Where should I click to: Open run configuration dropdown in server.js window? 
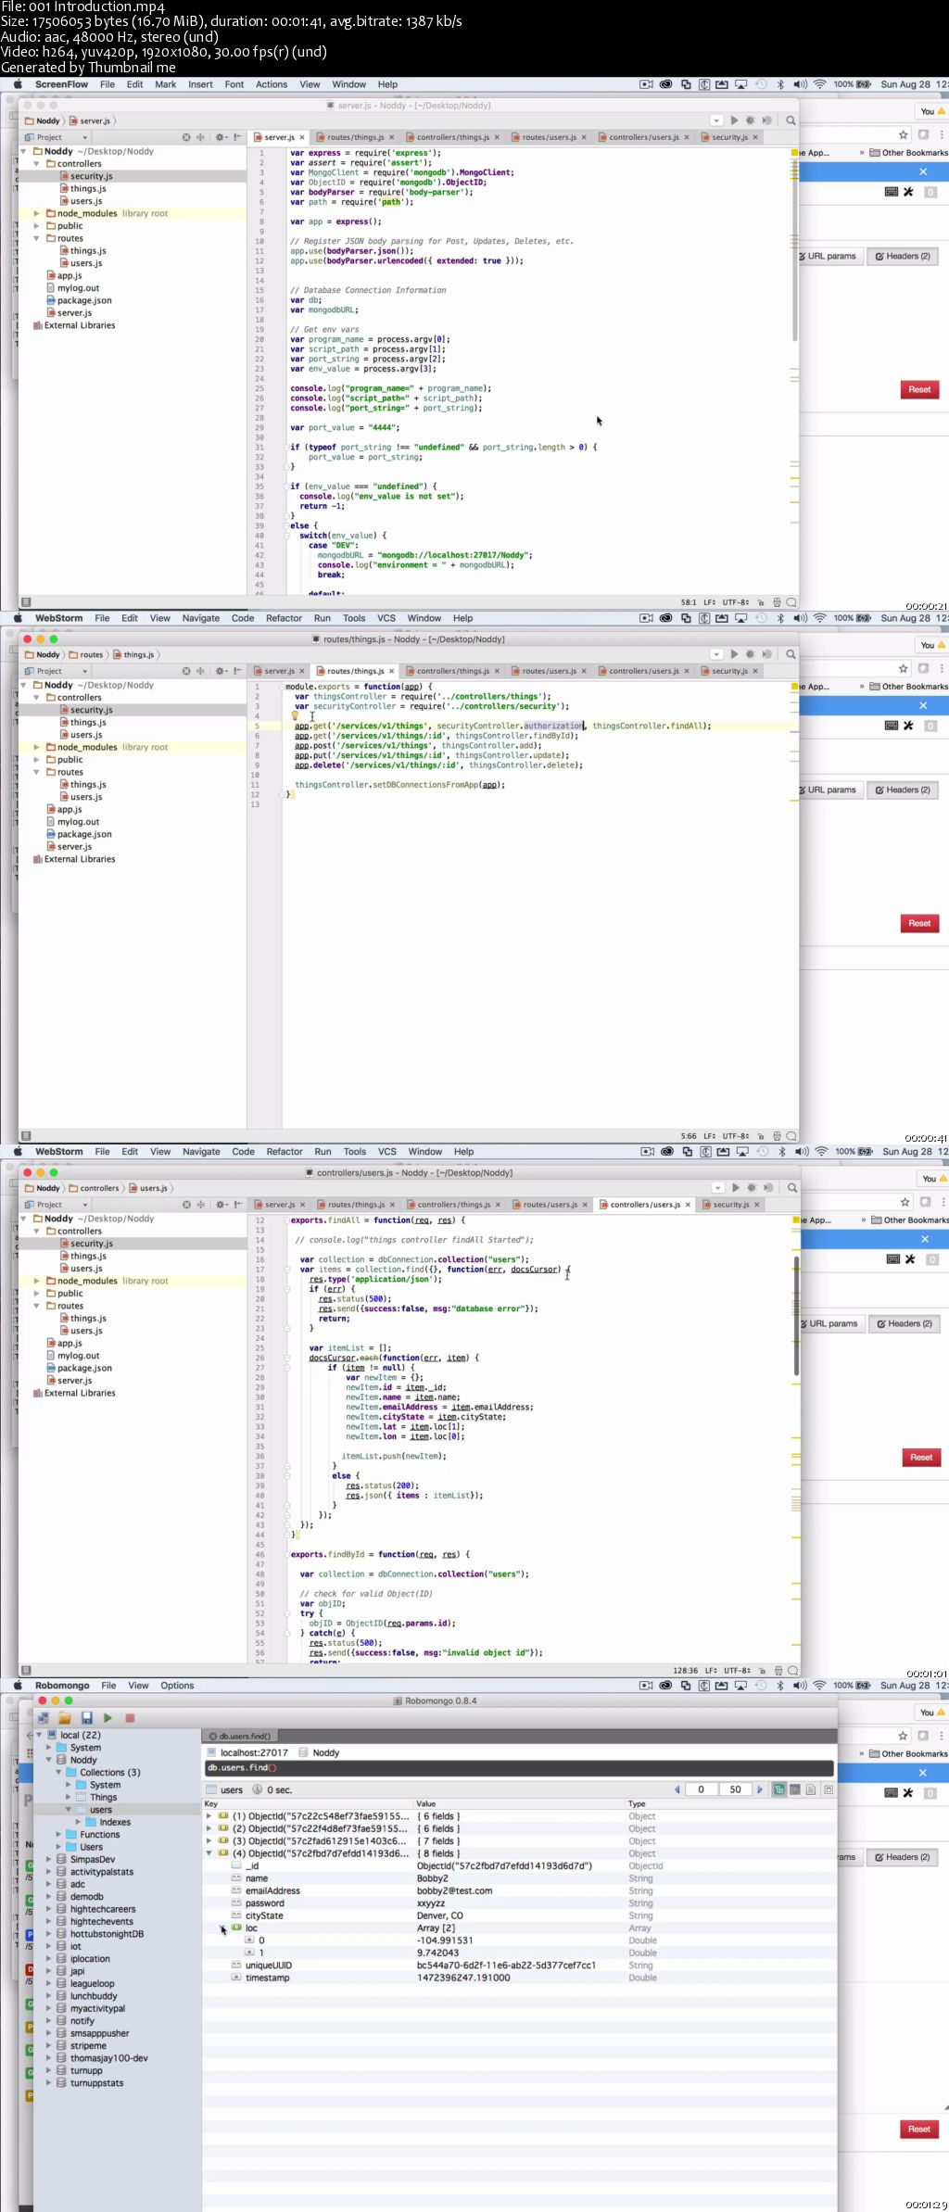pos(715,120)
